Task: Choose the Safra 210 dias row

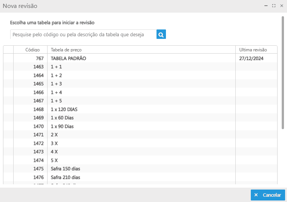Action: pyautogui.click(x=140, y=177)
